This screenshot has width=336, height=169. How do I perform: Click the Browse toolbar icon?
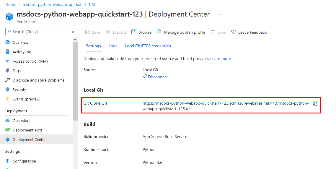(x=134, y=32)
